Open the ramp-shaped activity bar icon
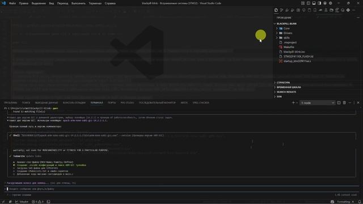 click(320, 10)
